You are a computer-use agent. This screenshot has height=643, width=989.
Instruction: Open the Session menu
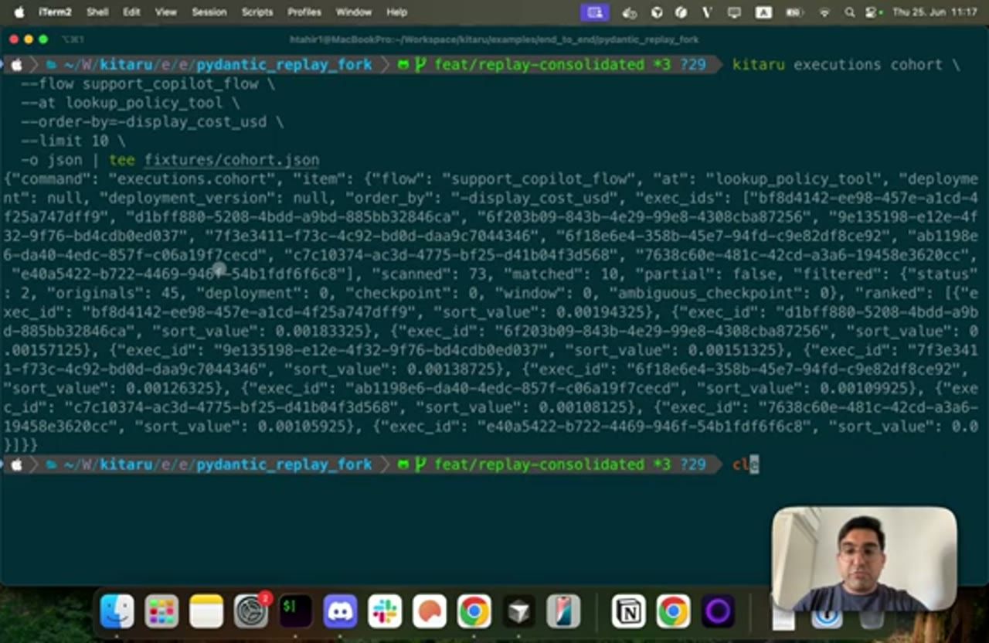(209, 12)
